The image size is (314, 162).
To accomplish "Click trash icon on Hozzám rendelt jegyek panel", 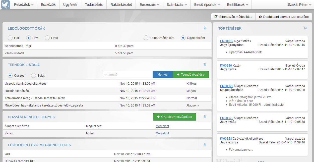I will pyautogui.click(x=205, y=117).
